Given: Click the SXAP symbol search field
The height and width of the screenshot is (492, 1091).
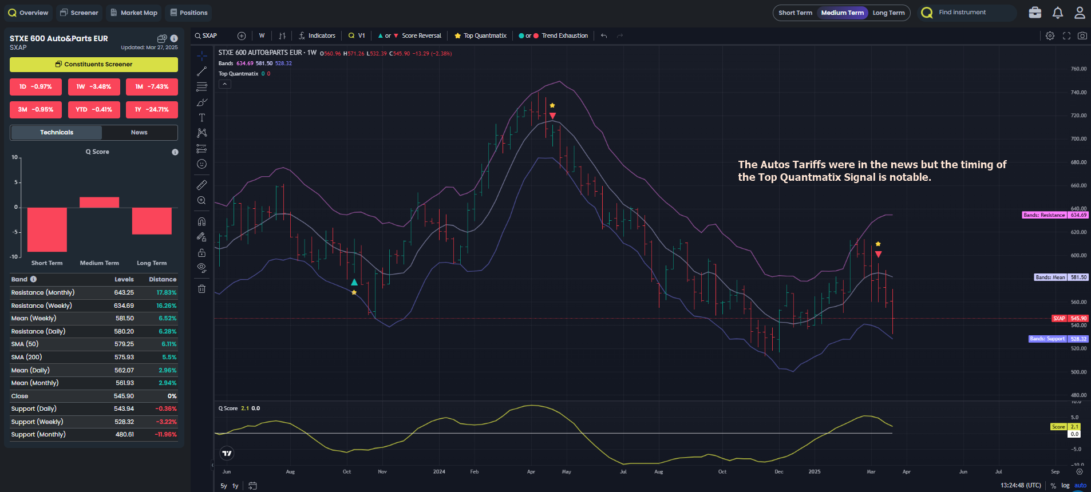Looking at the screenshot, I should (213, 35).
